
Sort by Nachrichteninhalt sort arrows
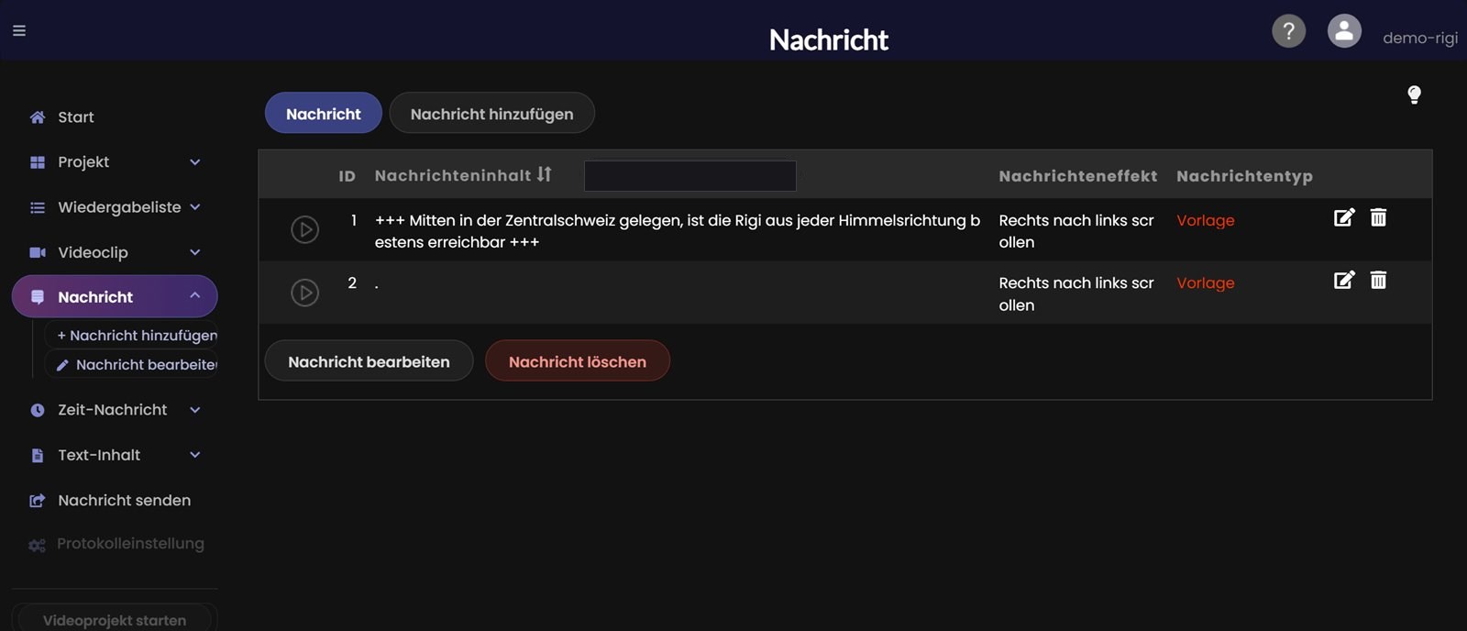tap(545, 174)
